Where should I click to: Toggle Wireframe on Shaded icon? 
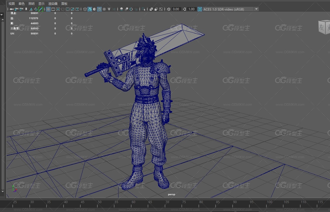click(99, 9)
